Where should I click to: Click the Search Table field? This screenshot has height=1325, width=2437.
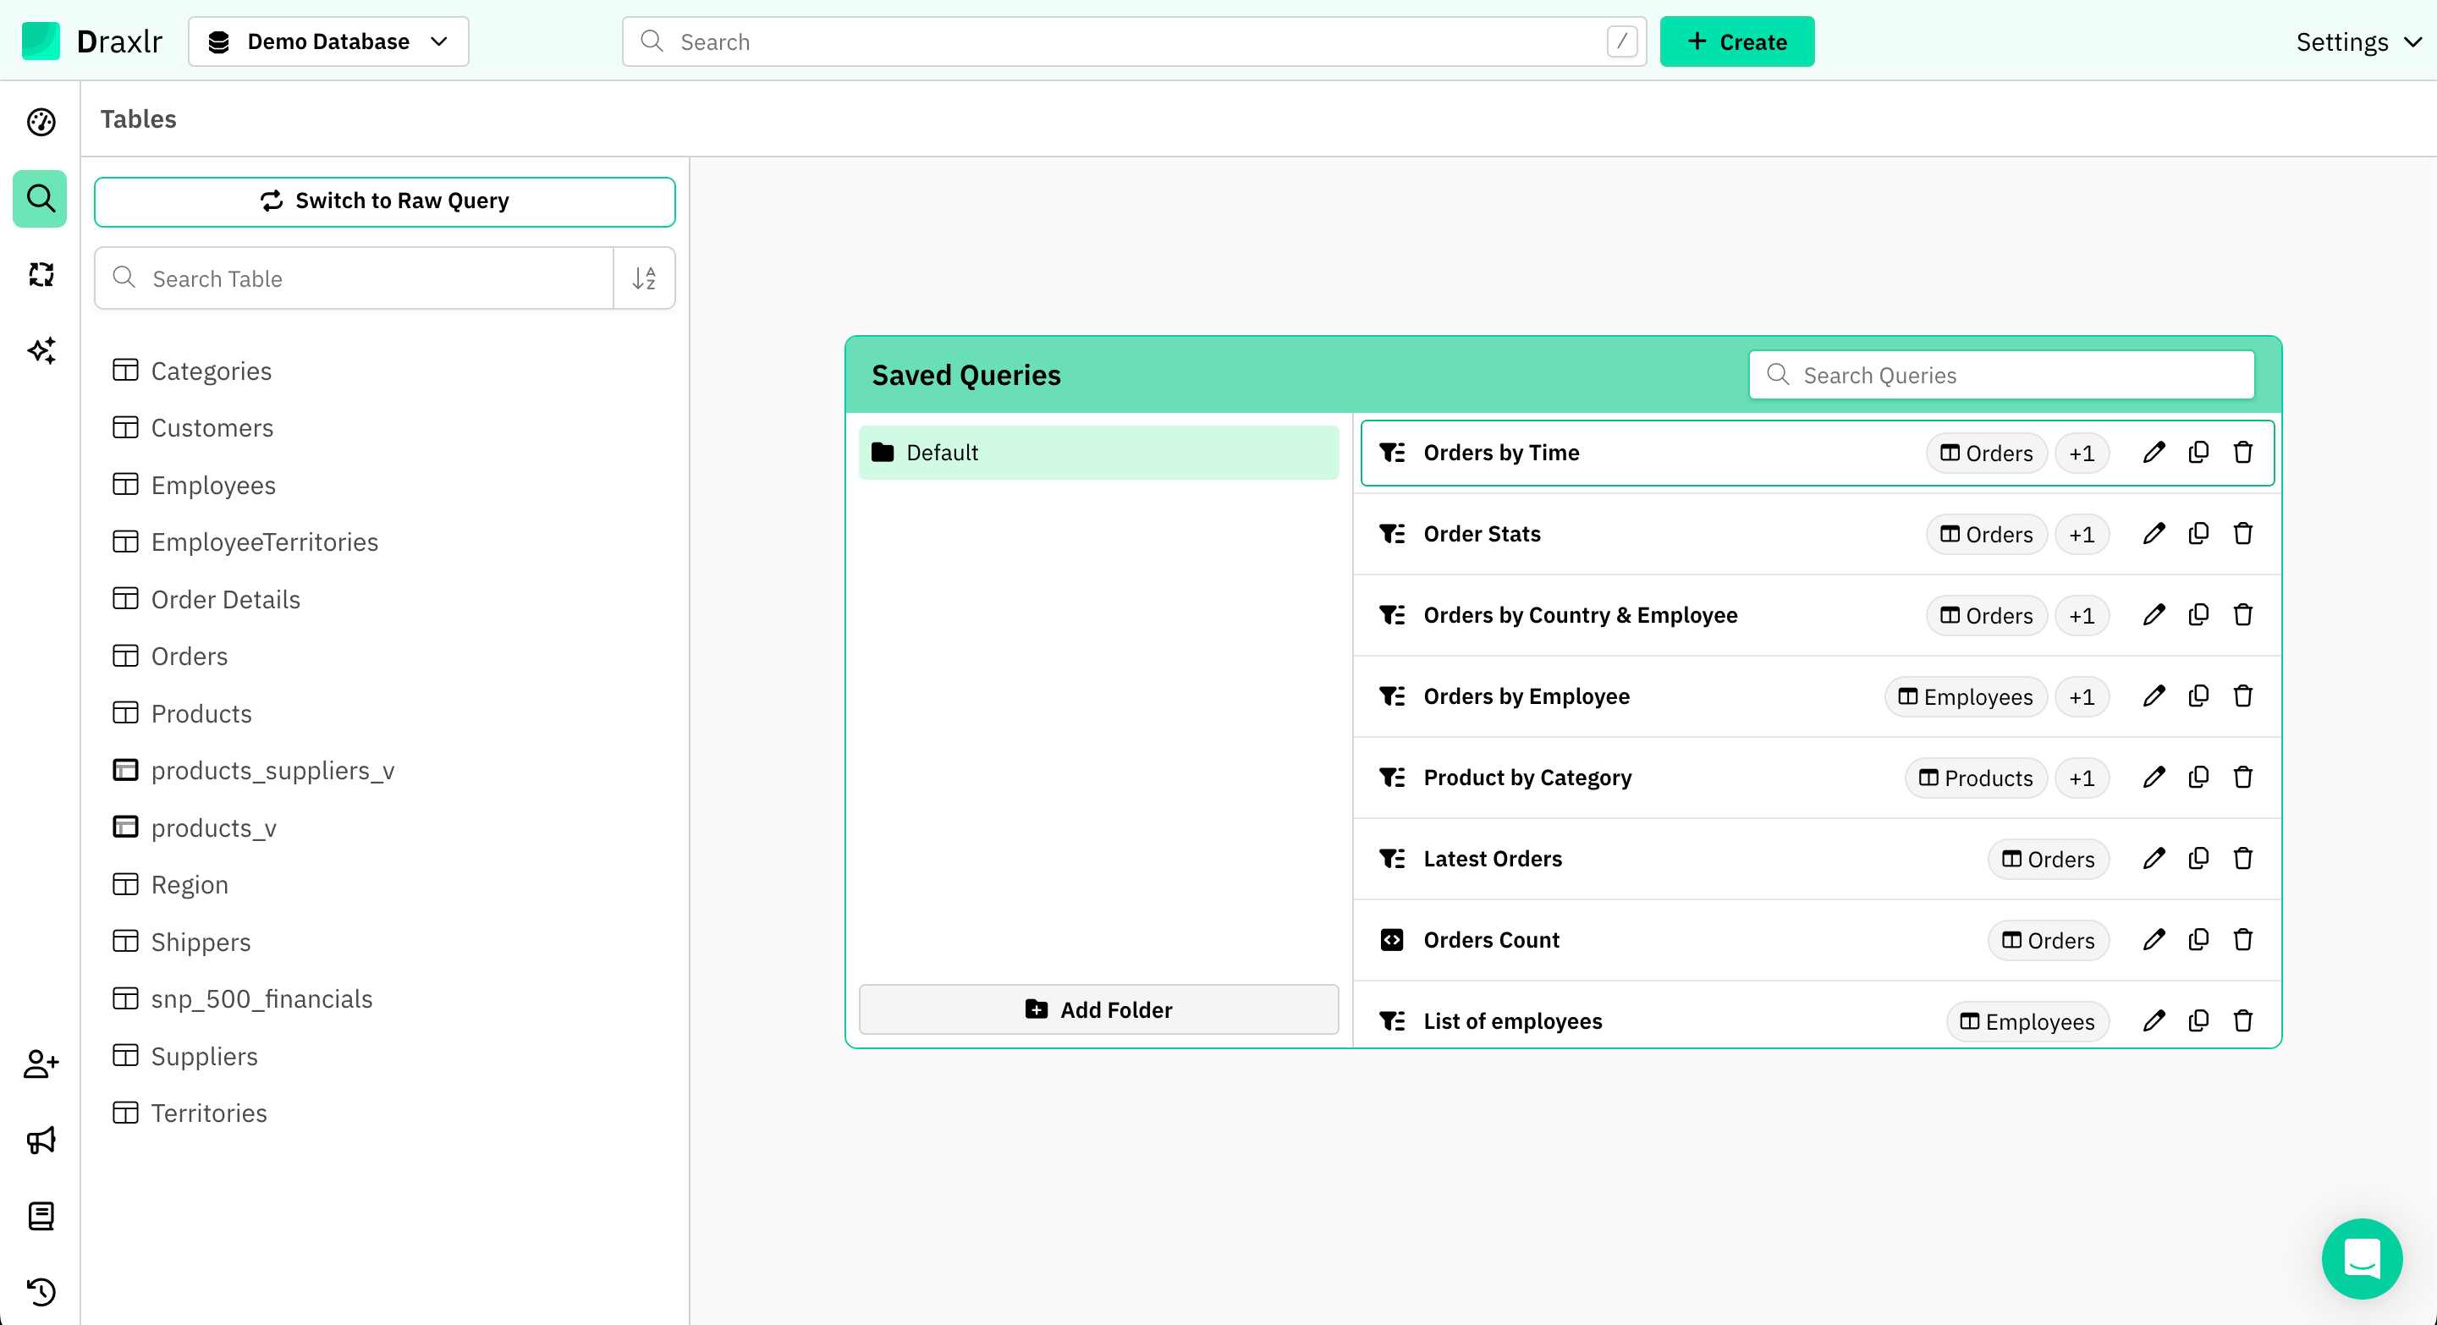click(x=355, y=278)
